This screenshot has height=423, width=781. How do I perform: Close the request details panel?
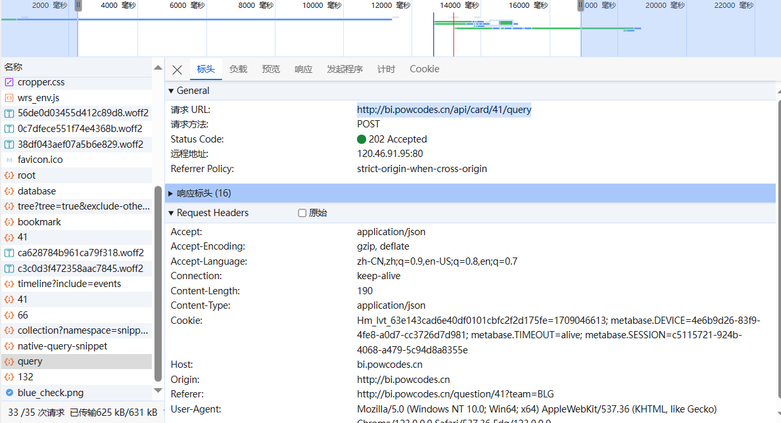[x=177, y=70]
